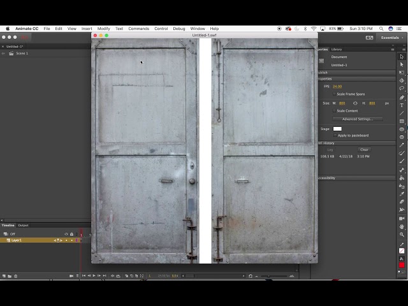Viewport: 408px width, 306px height.
Task: Switch to the Output tab
Action: [x=23, y=225]
